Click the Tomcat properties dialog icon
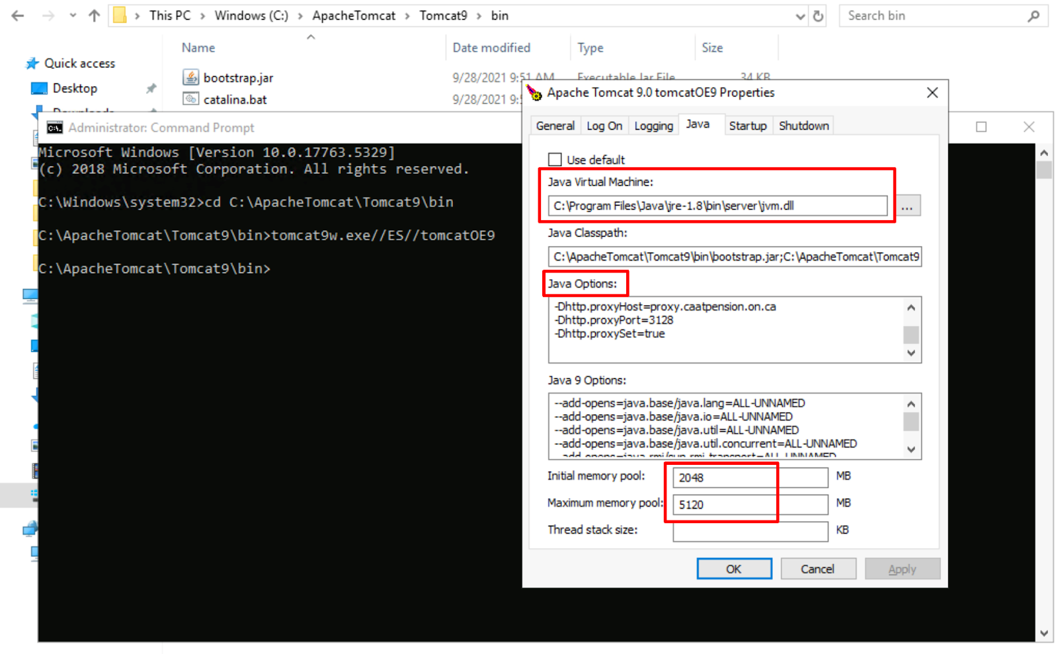This screenshot has width=1058, height=654. [x=534, y=93]
